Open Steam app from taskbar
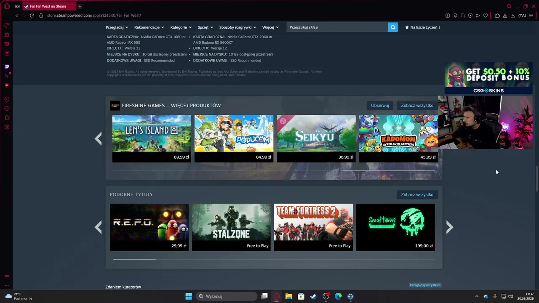The width and height of the screenshot is (539, 303). pos(313,296)
